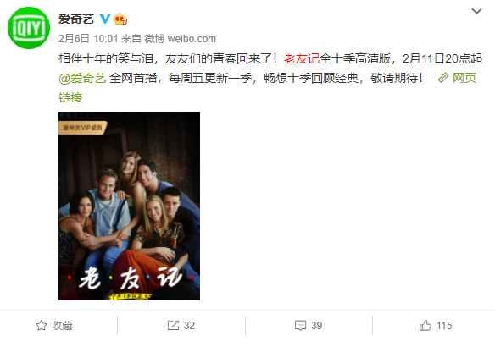Enlarge the Friends poster thumbnail
The image size is (495, 341).
point(129,206)
